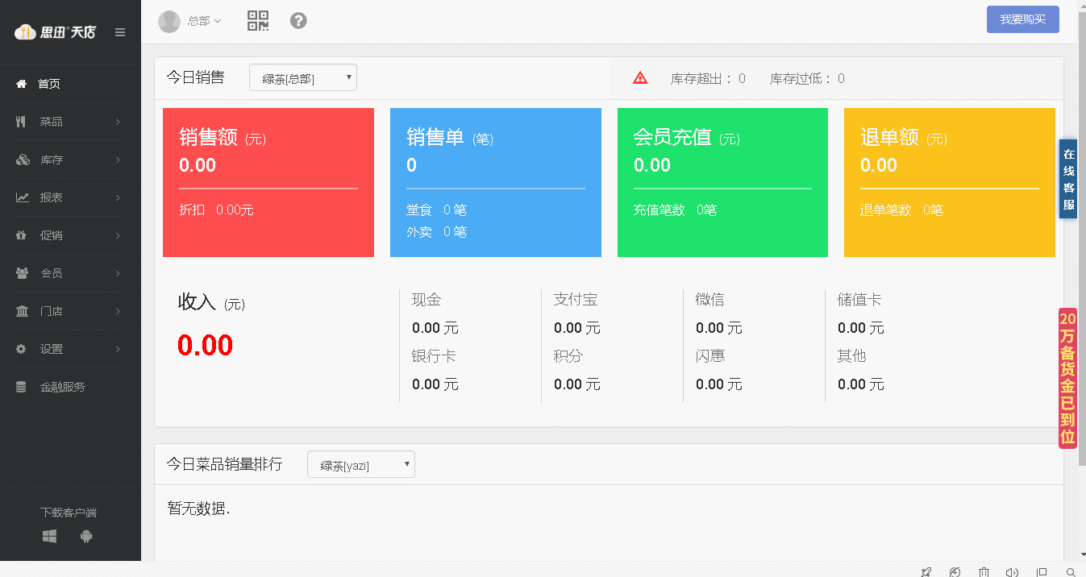Click the coins icon beside 金融服务
This screenshot has width=1086, height=577.
click(x=22, y=387)
